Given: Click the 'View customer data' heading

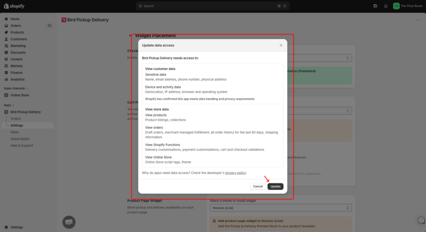Looking at the screenshot, I should pos(160,69).
